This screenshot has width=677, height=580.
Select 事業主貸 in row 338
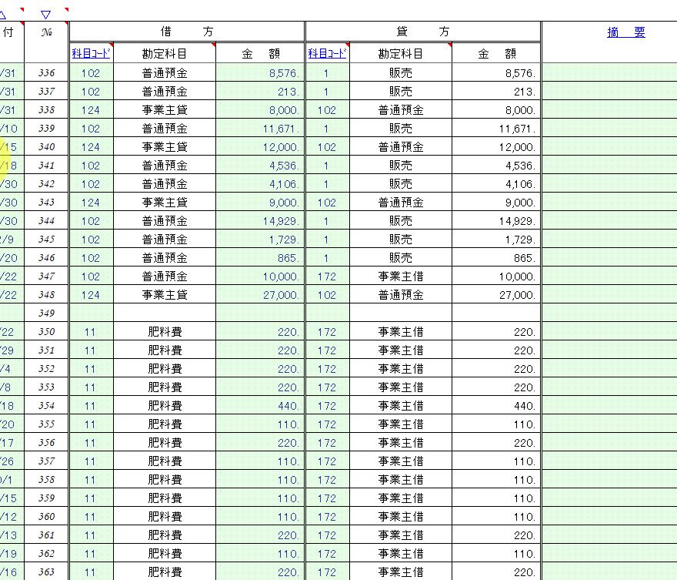pos(165,110)
